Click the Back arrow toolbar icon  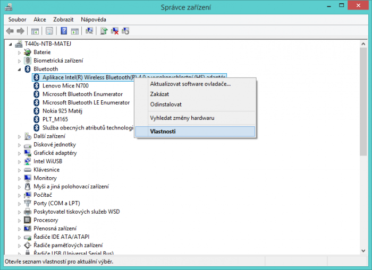pos(10,31)
